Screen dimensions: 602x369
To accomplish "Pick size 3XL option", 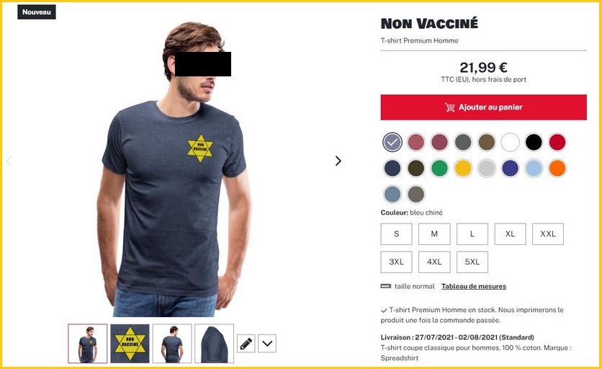I will (396, 262).
